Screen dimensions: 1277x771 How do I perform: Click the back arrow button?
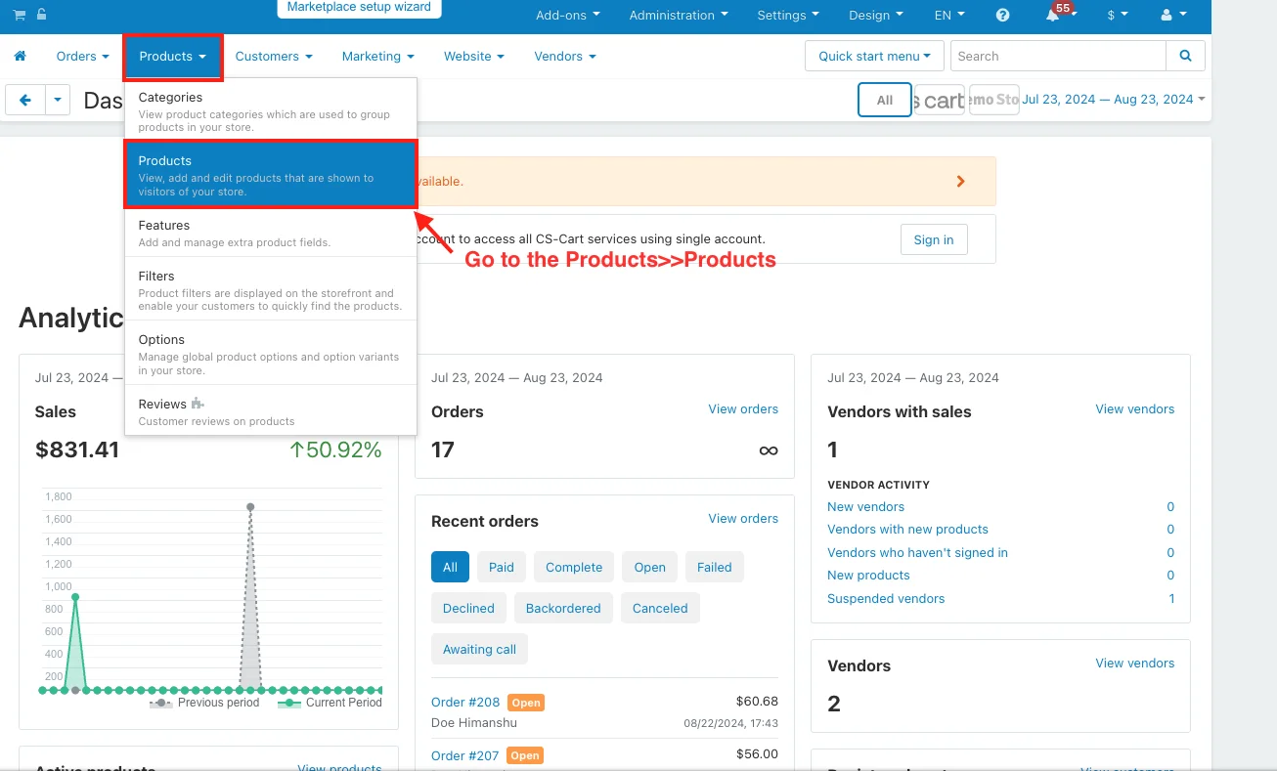(x=25, y=100)
